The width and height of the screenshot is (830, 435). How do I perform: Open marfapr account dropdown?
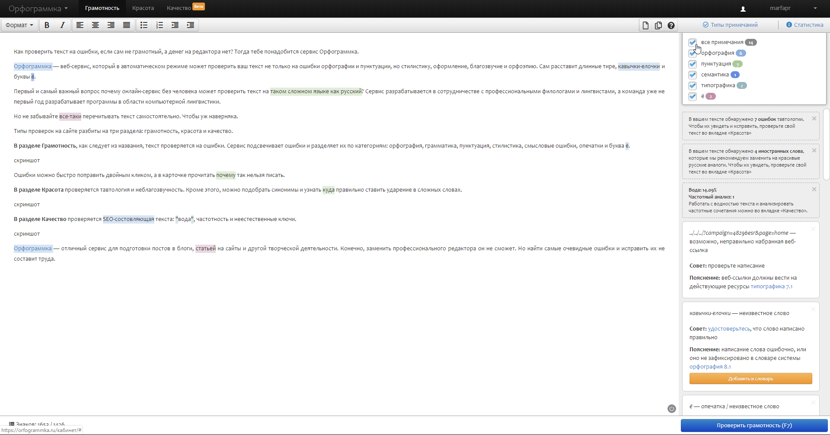coord(793,8)
